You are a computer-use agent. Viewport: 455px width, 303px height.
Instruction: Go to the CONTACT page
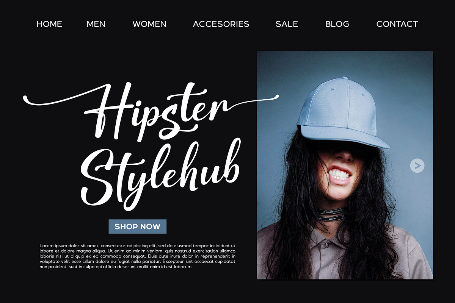click(x=397, y=24)
